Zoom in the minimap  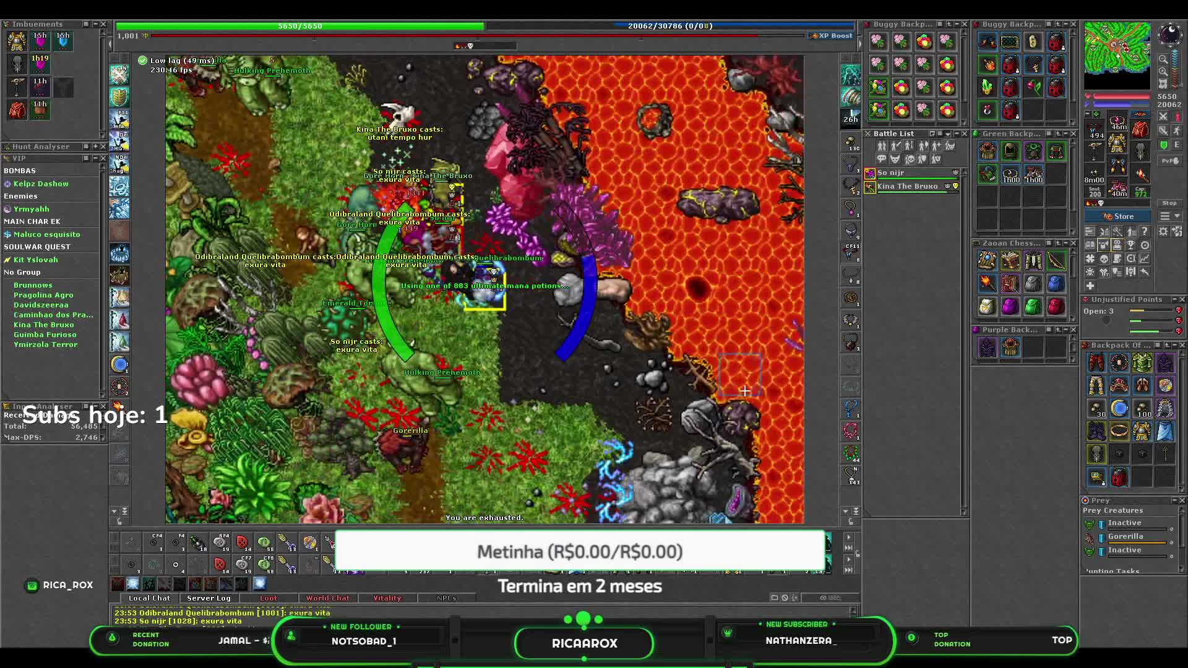pos(1163,71)
